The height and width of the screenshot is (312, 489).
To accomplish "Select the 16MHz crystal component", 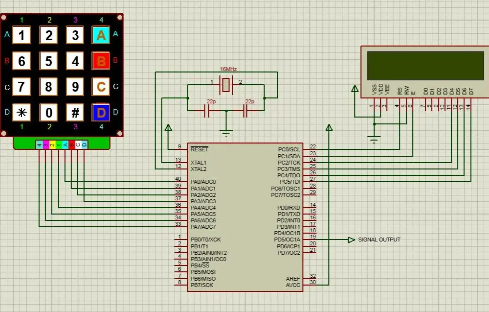I will [x=226, y=85].
